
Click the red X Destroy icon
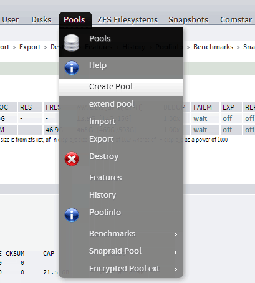[x=72, y=159]
